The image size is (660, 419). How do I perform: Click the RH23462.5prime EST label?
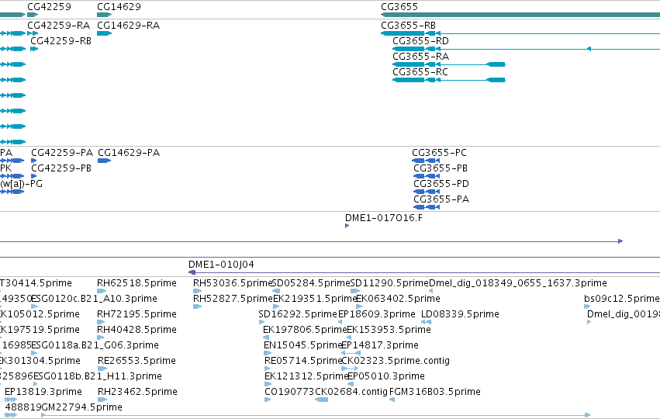point(137,392)
